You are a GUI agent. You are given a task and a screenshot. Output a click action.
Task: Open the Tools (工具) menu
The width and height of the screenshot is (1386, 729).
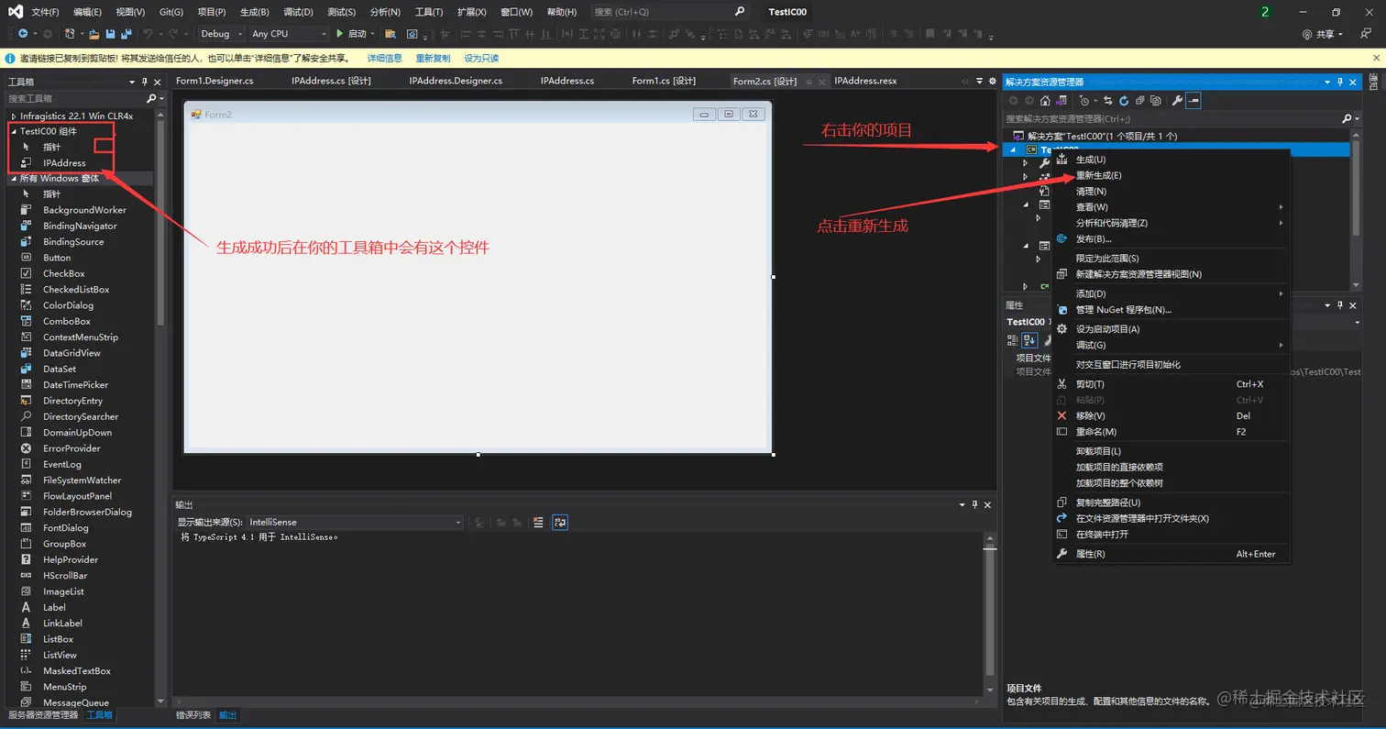coord(428,12)
